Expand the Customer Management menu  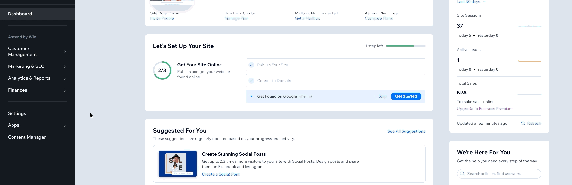pyautogui.click(x=65, y=51)
